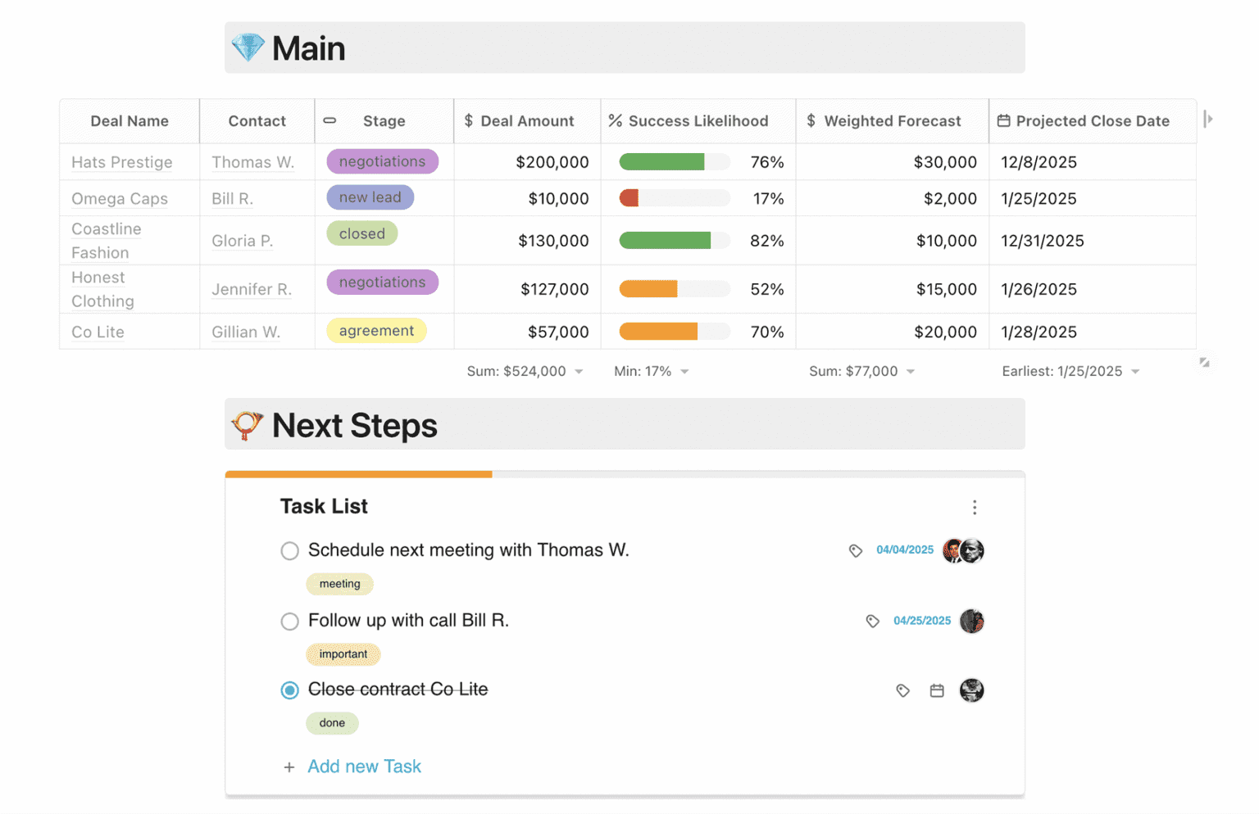Open the Sum dropdown under Deal Amount
Screen dimensions: 1259x814
pyautogui.click(x=580, y=371)
